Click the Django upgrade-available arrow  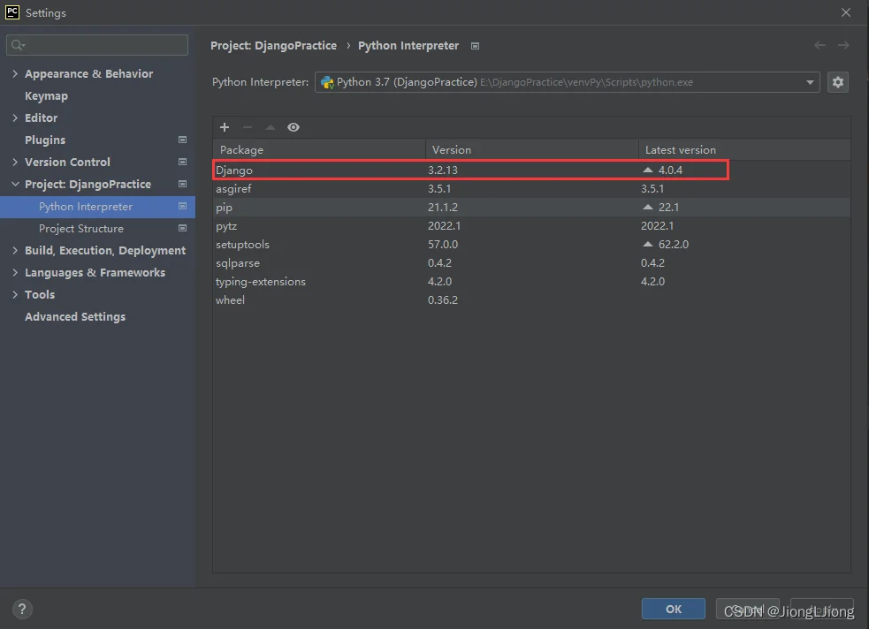[647, 170]
